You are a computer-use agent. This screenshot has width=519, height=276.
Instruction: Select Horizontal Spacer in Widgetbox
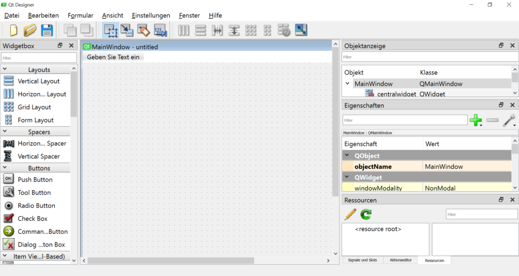click(35, 144)
